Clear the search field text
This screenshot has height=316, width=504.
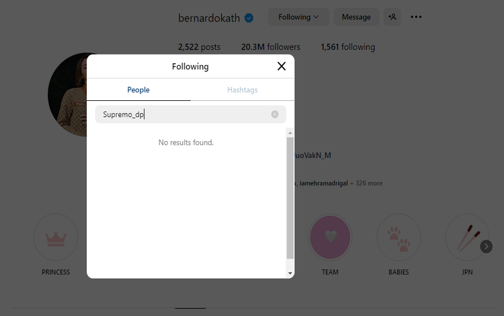tap(275, 114)
